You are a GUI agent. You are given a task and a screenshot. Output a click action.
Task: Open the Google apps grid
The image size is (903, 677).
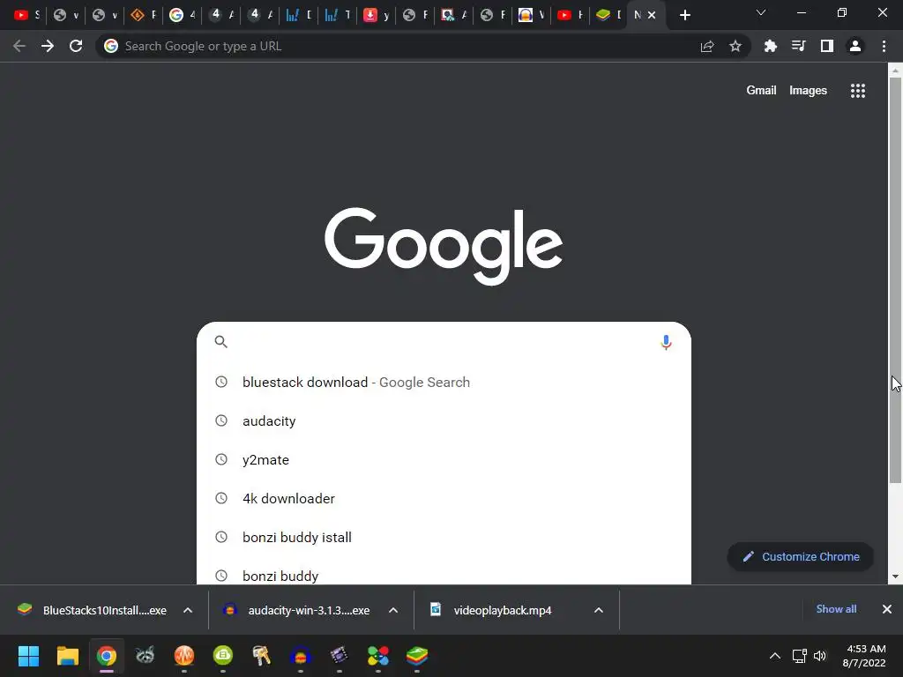click(x=858, y=91)
